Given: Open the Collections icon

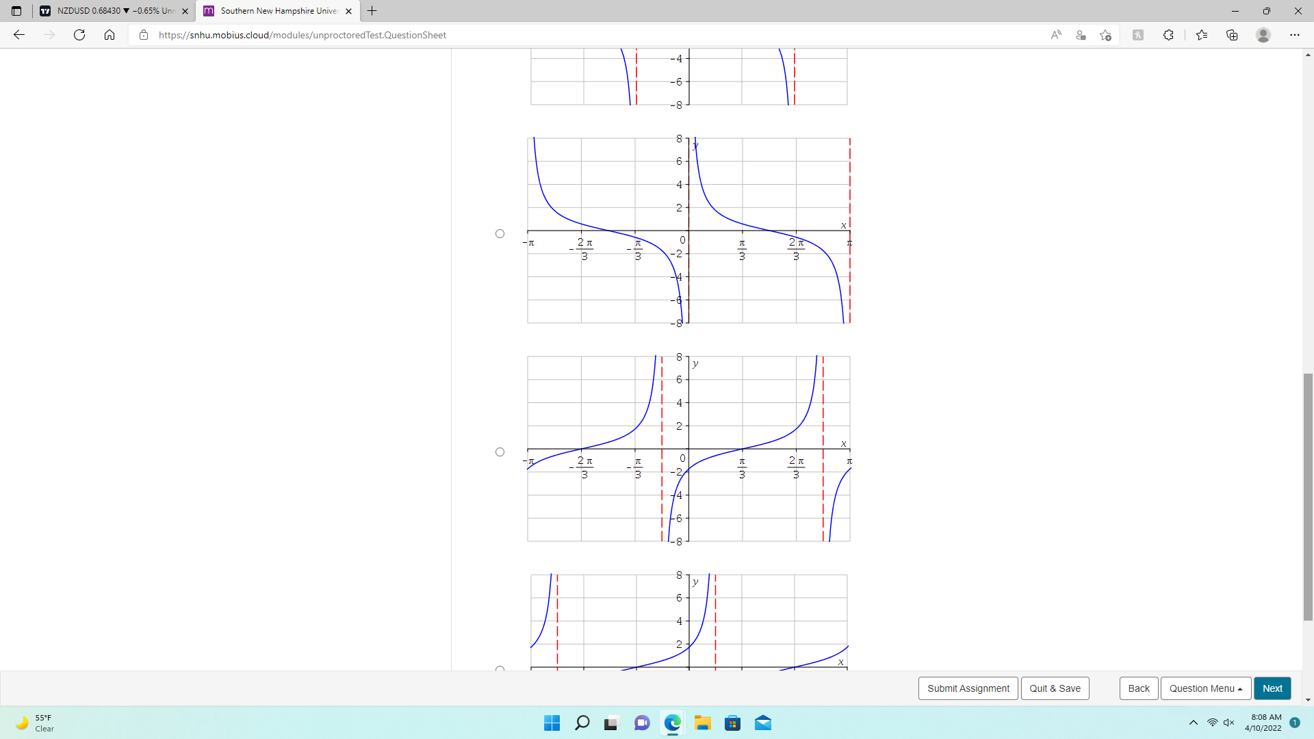Looking at the screenshot, I should click(x=1232, y=35).
